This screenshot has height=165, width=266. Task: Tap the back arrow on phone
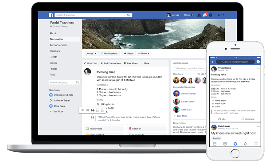pyautogui.click(x=212, y=62)
